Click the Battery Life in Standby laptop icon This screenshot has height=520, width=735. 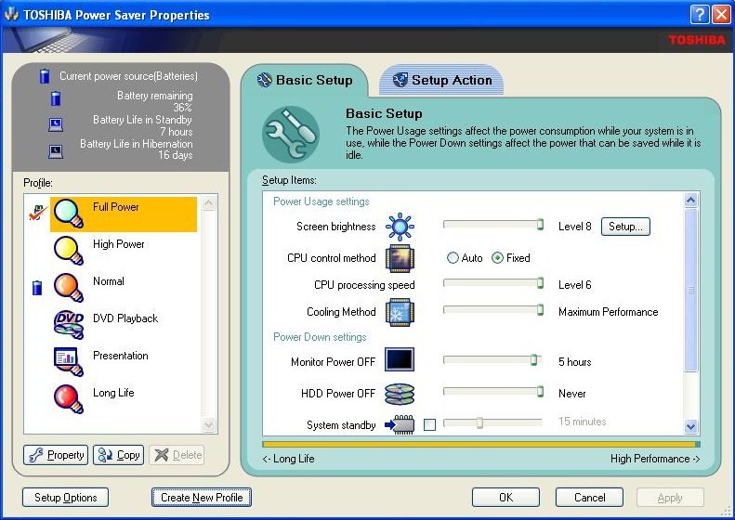click(x=56, y=124)
